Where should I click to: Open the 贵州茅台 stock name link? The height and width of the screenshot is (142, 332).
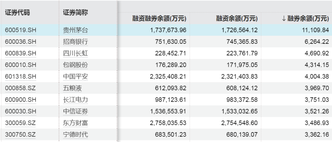coord(75,30)
